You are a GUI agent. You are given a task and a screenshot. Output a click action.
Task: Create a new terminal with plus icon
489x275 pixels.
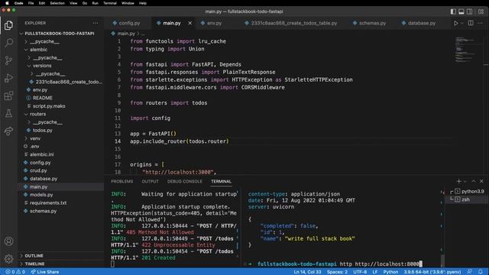tap(458, 181)
